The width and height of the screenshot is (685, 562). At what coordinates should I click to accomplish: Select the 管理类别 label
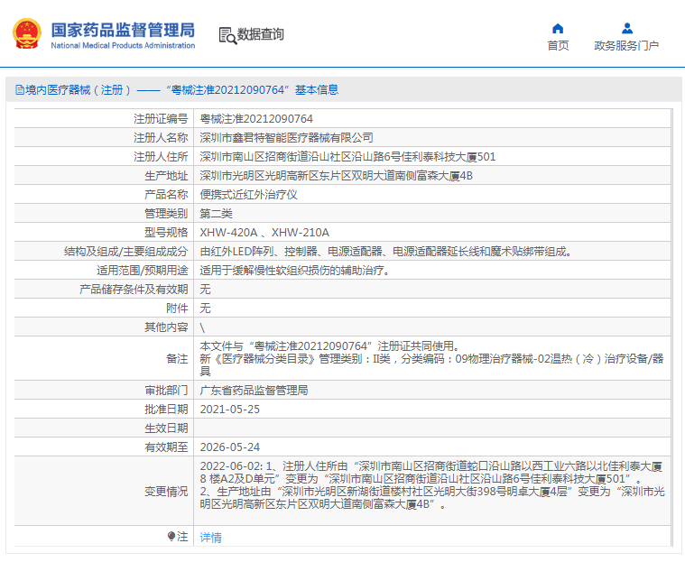(166, 214)
